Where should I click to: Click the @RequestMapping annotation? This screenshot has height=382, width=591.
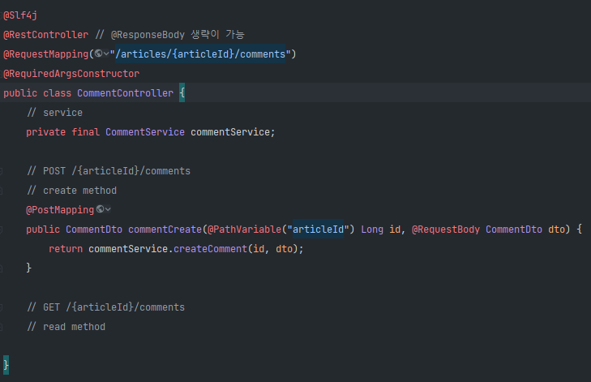tap(46, 54)
